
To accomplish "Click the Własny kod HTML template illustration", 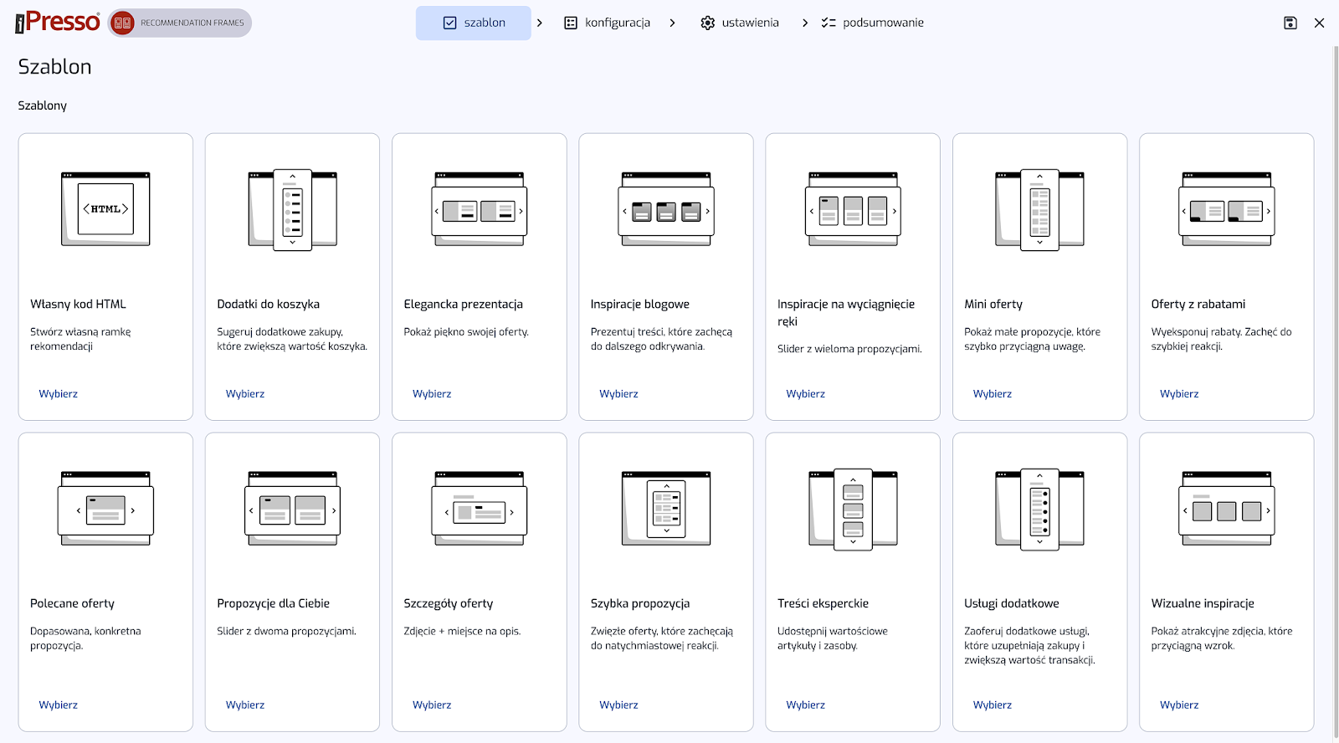I will (105, 209).
